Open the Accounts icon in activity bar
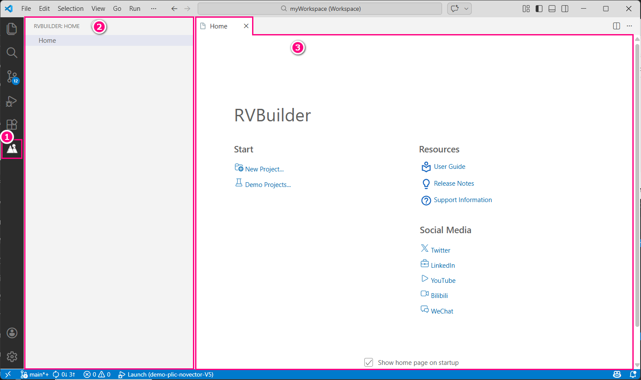Screen dimensions: 641x380 click(12, 333)
